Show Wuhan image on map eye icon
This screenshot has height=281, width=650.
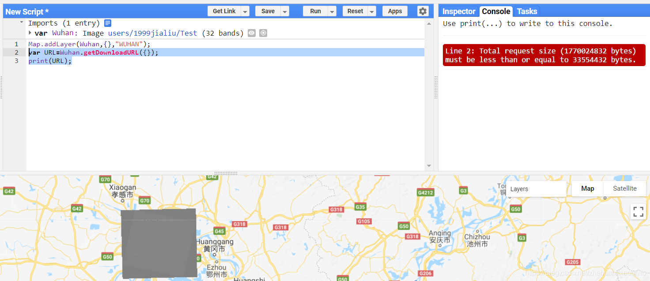[x=252, y=33]
